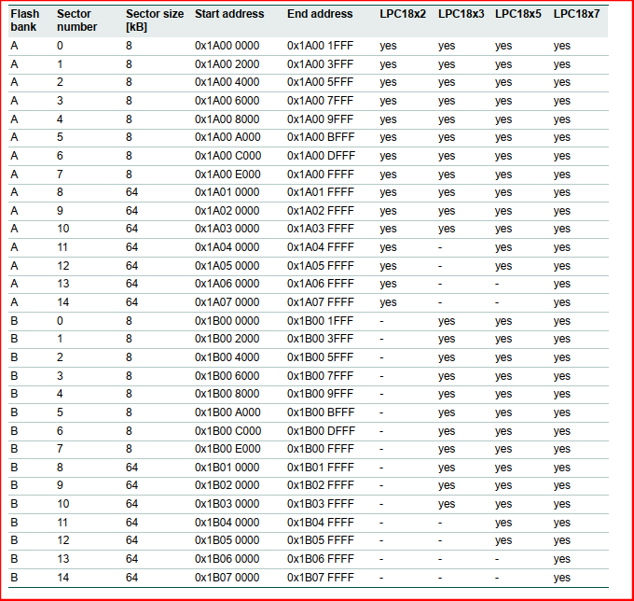Viewport: 634px width, 601px height.
Task: Click the 'LPC18x2' column header
Action: click(x=403, y=14)
